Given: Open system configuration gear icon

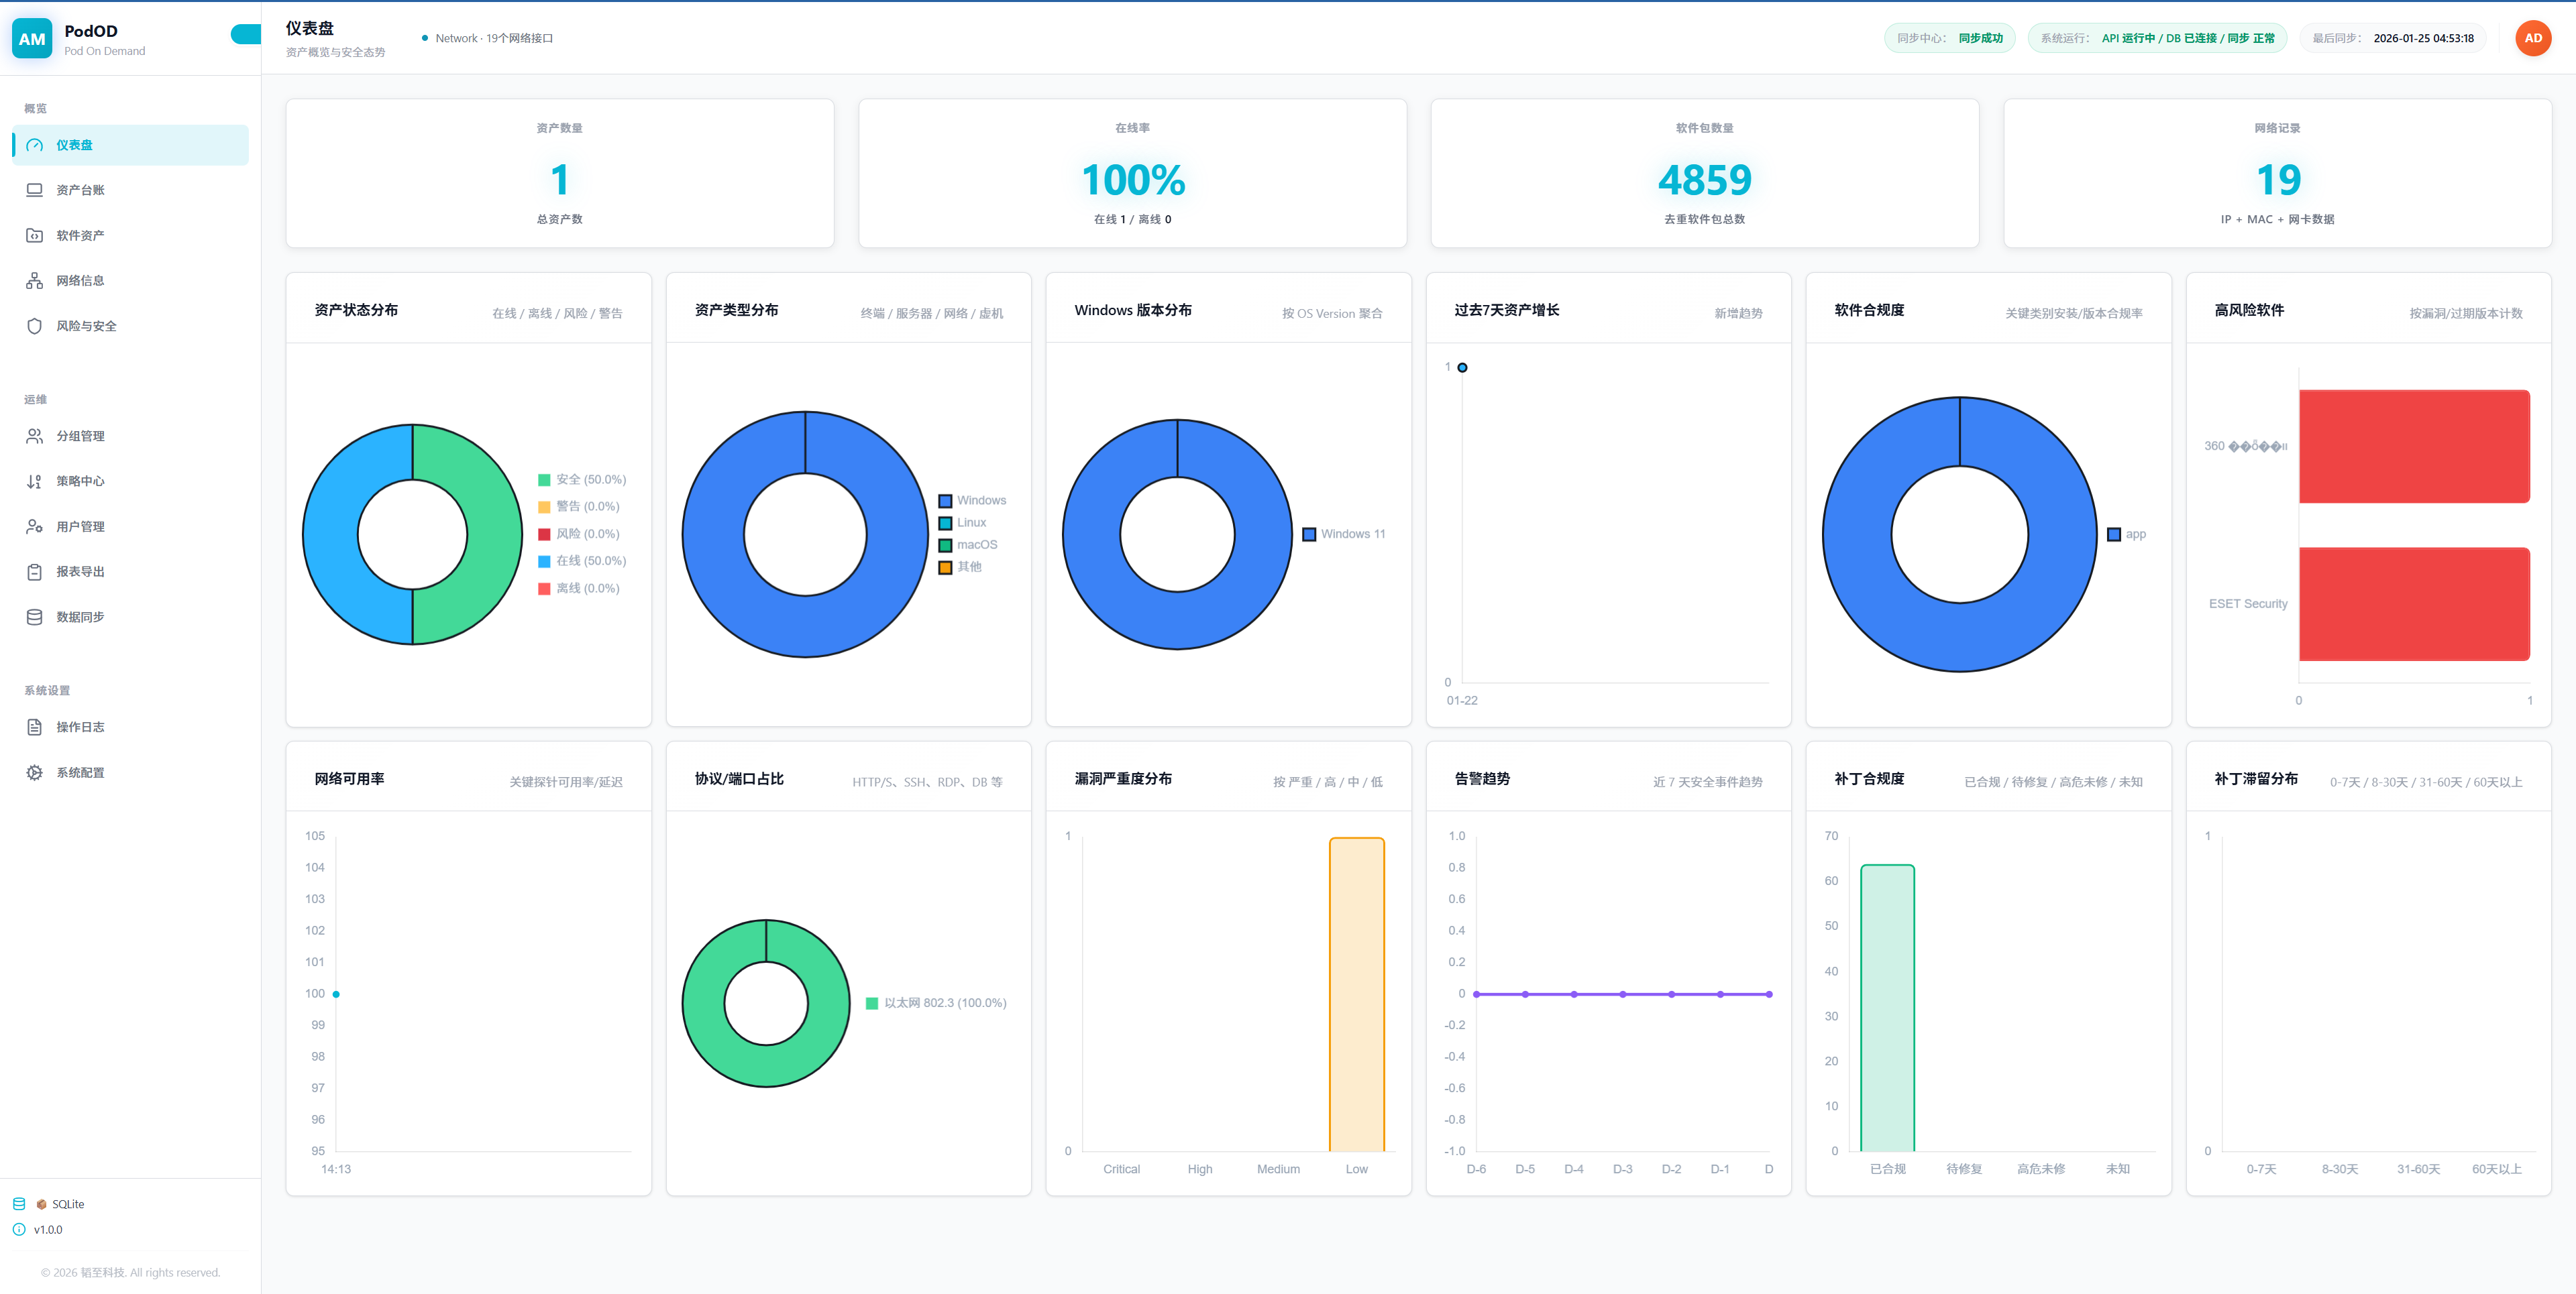Looking at the screenshot, I should click(x=34, y=772).
